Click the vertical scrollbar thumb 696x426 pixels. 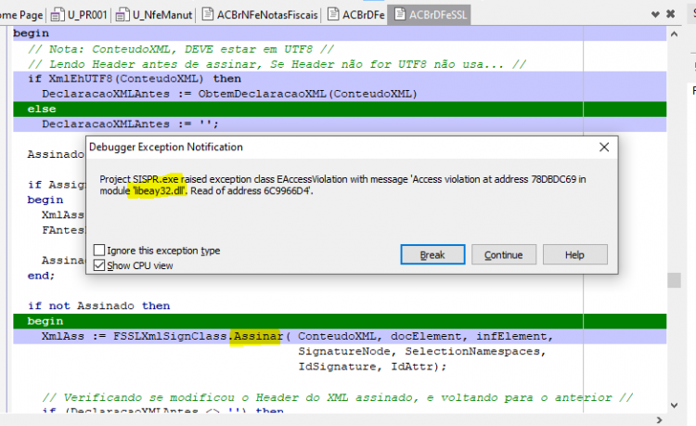(674, 280)
